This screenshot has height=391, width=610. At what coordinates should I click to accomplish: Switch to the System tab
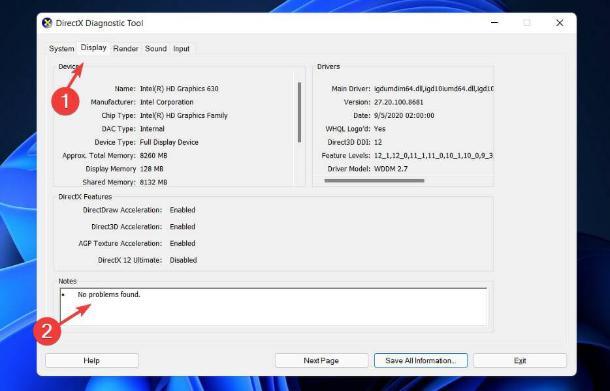pyautogui.click(x=61, y=48)
